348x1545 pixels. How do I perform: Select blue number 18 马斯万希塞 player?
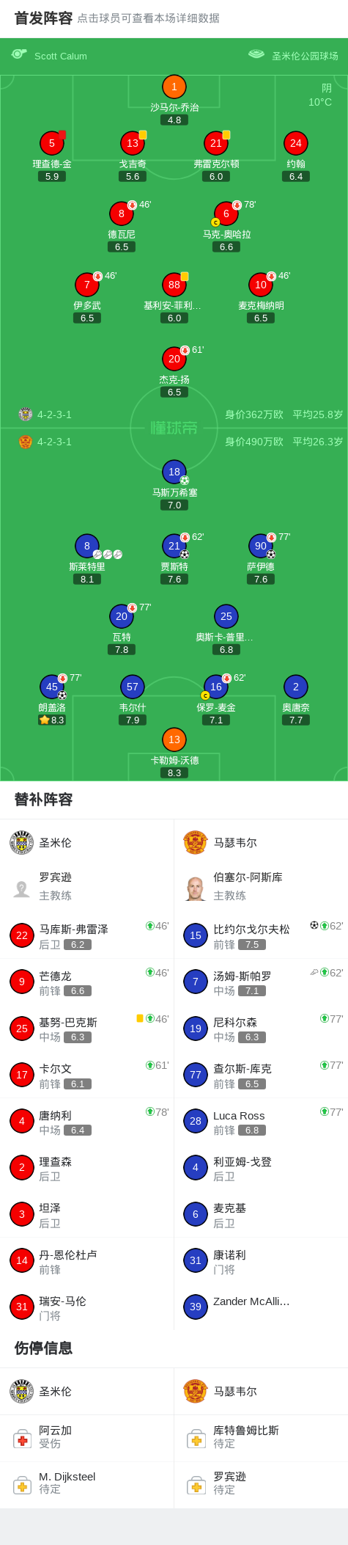pyautogui.click(x=174, y=472)
